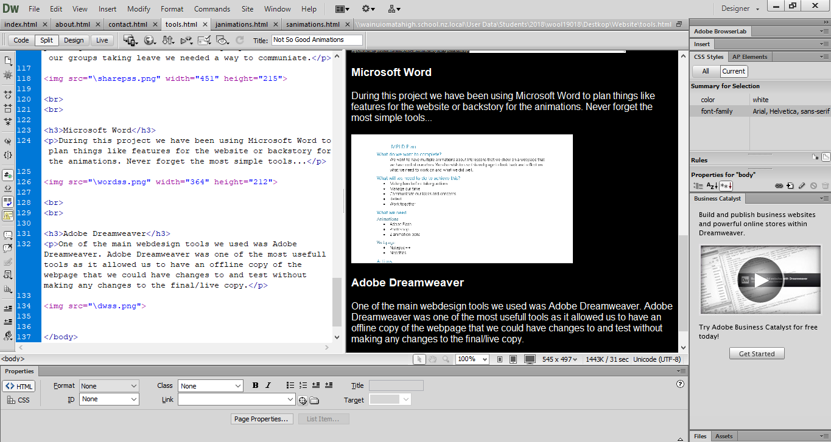Switch Properties inspector to HTML
Image resolution: width=831 pixels, height=442 pixels.
point(19,387)
